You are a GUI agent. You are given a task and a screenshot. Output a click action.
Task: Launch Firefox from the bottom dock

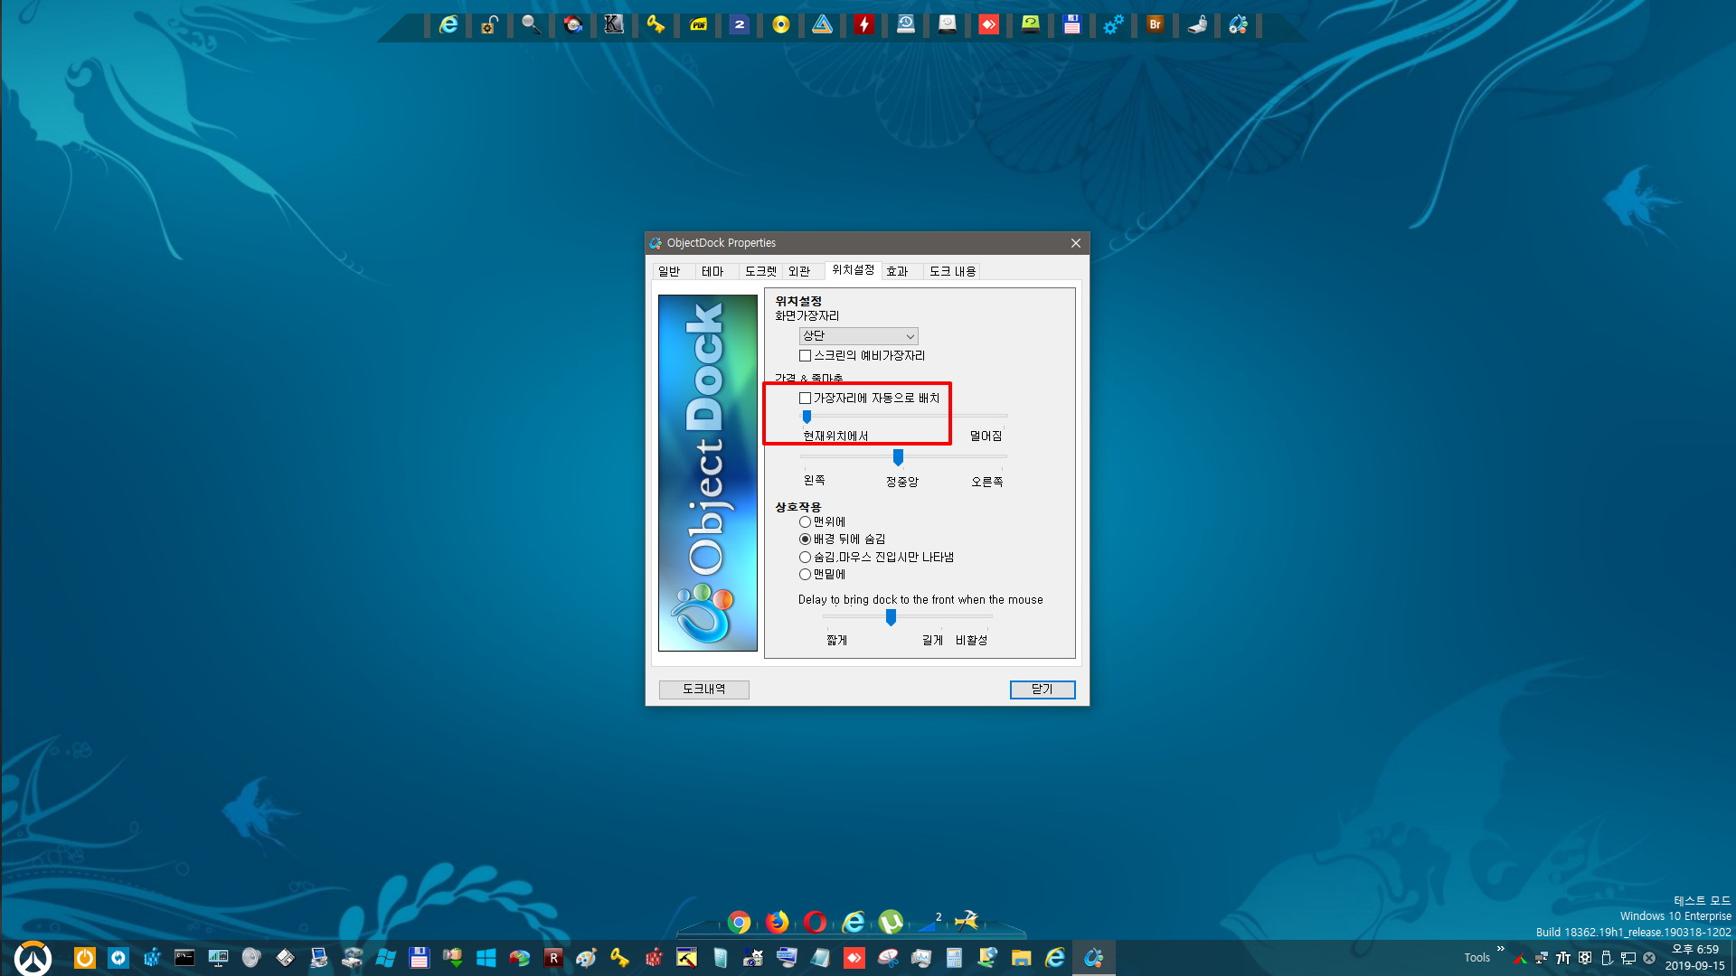point(777,922)
